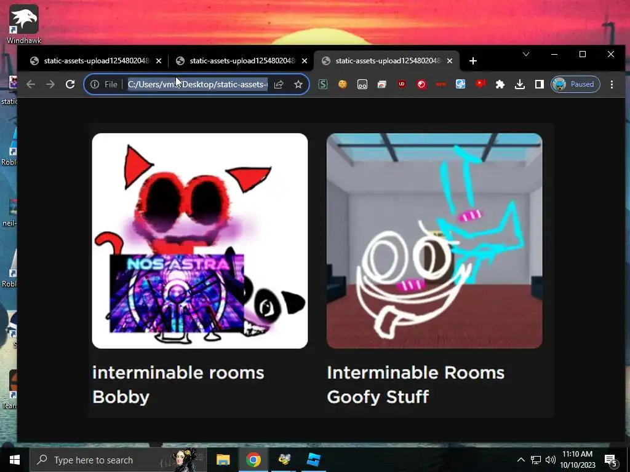Image resolution: width=630 pixels, height=472 pixels.
Task: Open Chrome downloads
Action: coord(520,84)
